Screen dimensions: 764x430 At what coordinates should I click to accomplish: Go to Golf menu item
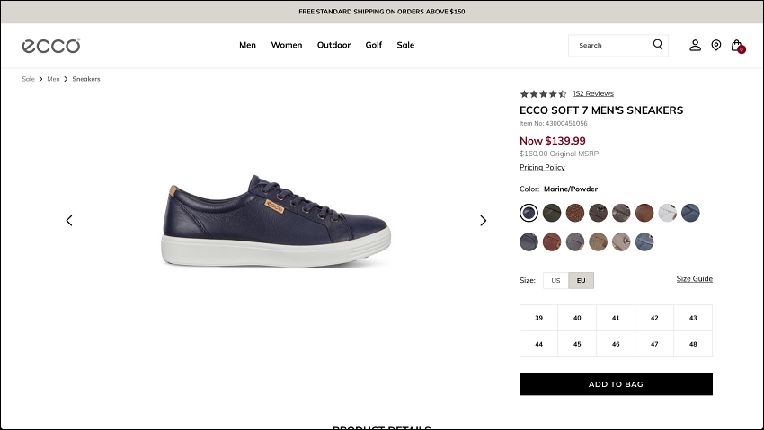[374, 45]
